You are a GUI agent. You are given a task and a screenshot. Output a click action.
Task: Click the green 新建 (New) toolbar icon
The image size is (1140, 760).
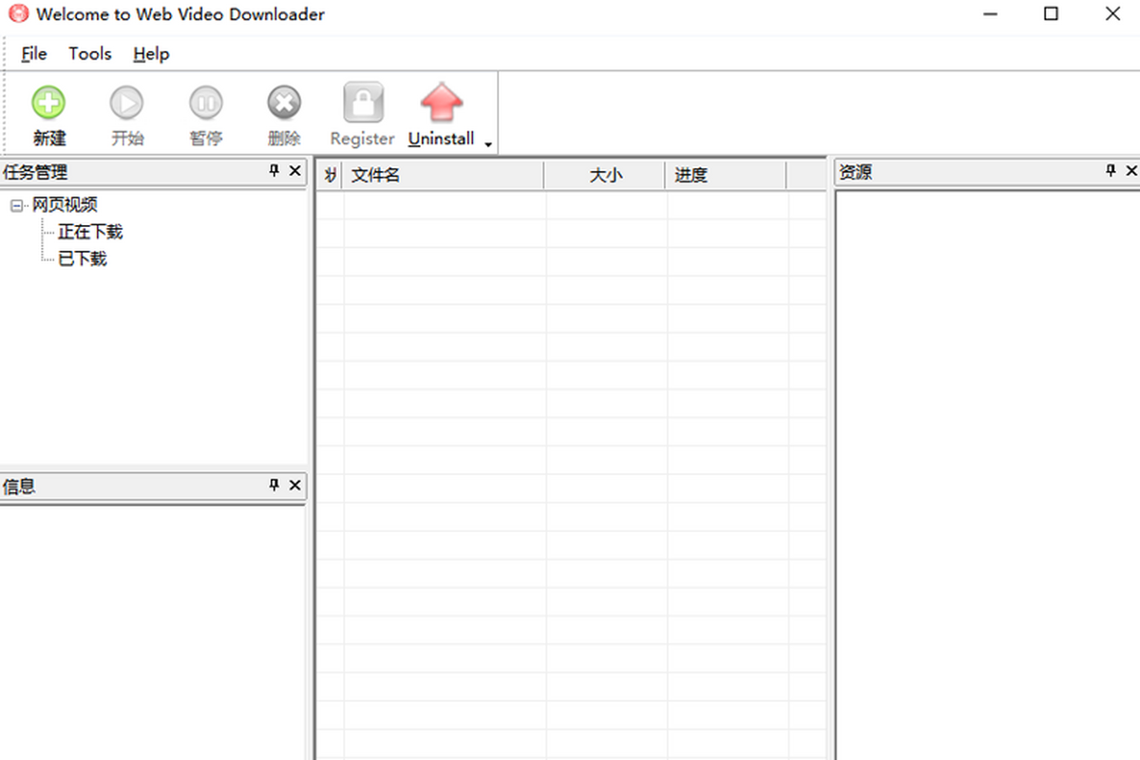[48, 102]
